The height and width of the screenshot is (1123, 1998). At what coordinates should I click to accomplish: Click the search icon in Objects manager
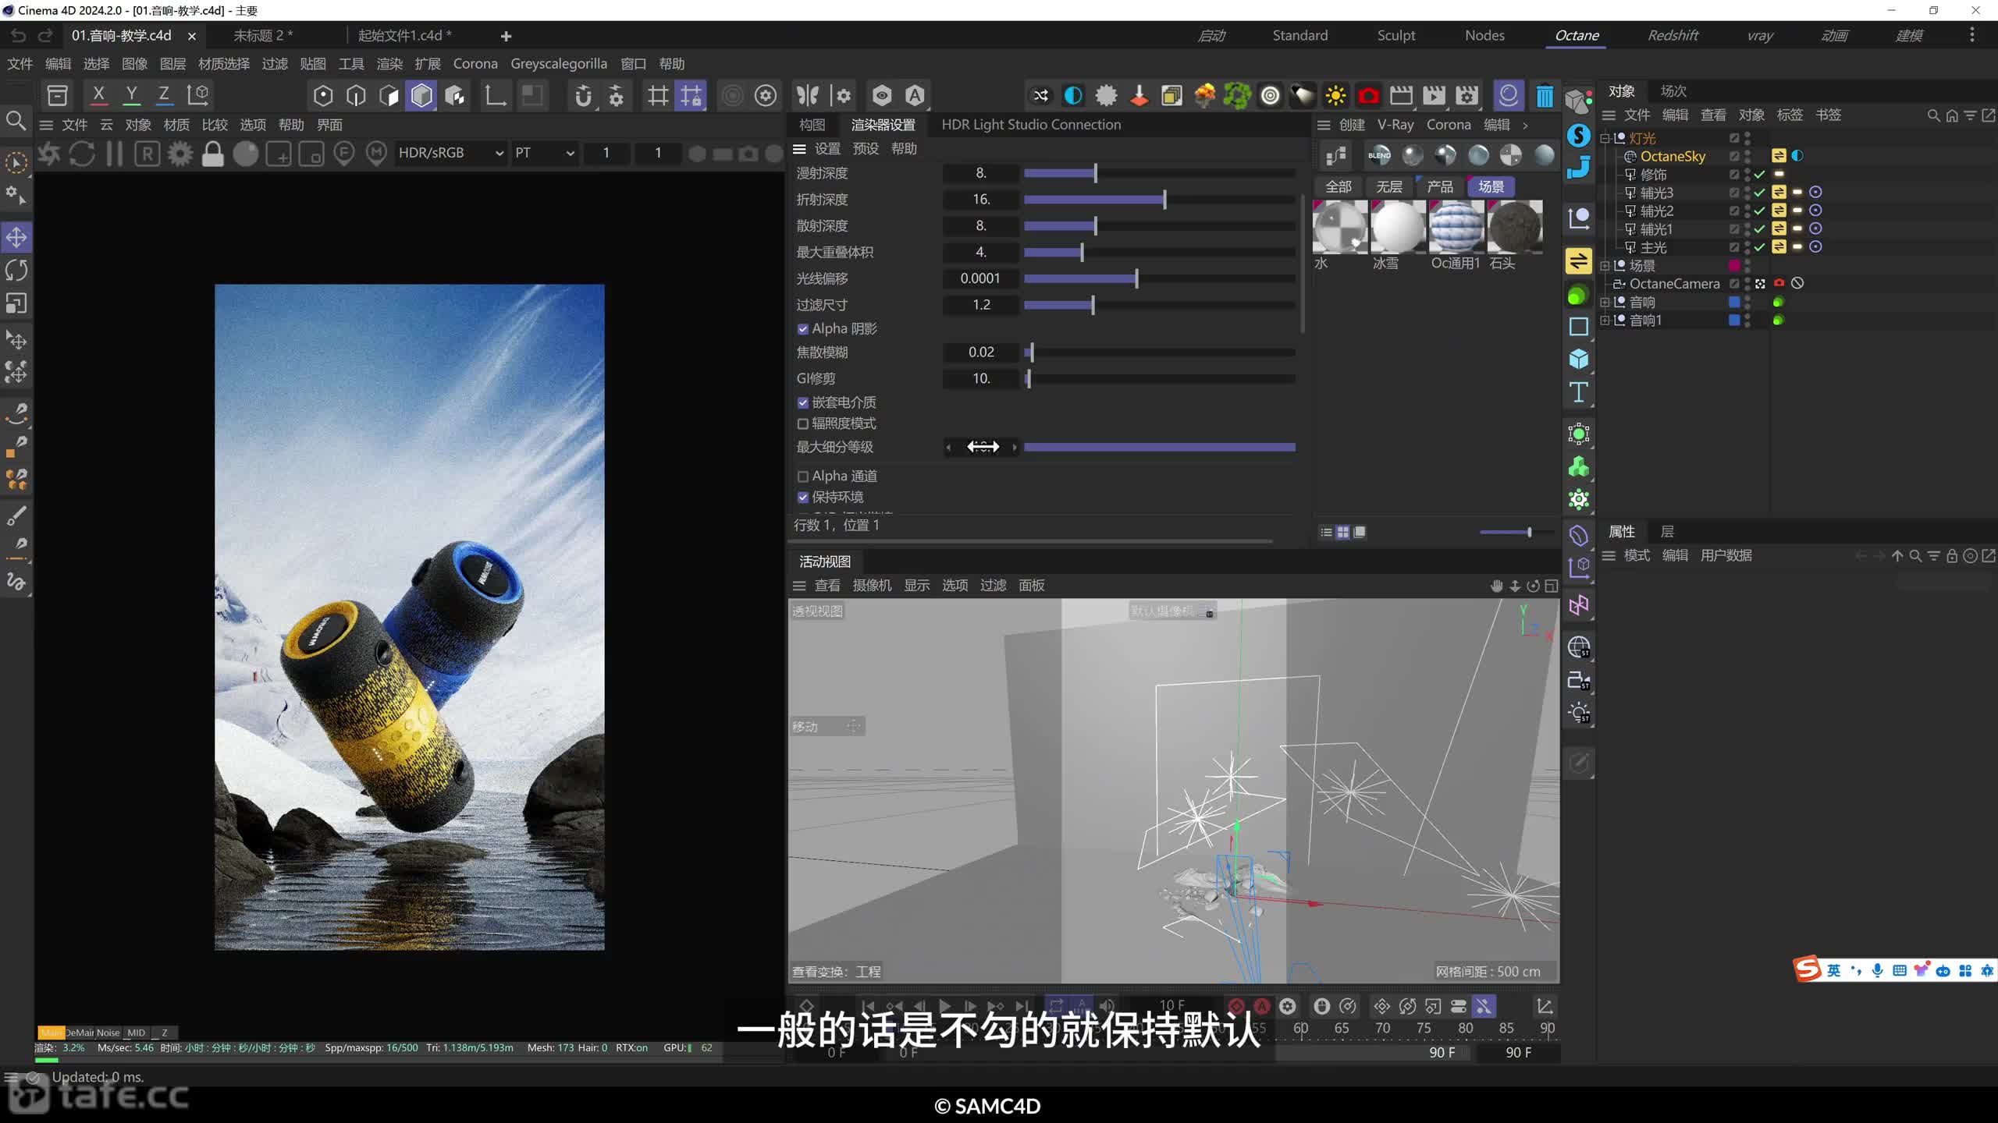[1933, 115]
